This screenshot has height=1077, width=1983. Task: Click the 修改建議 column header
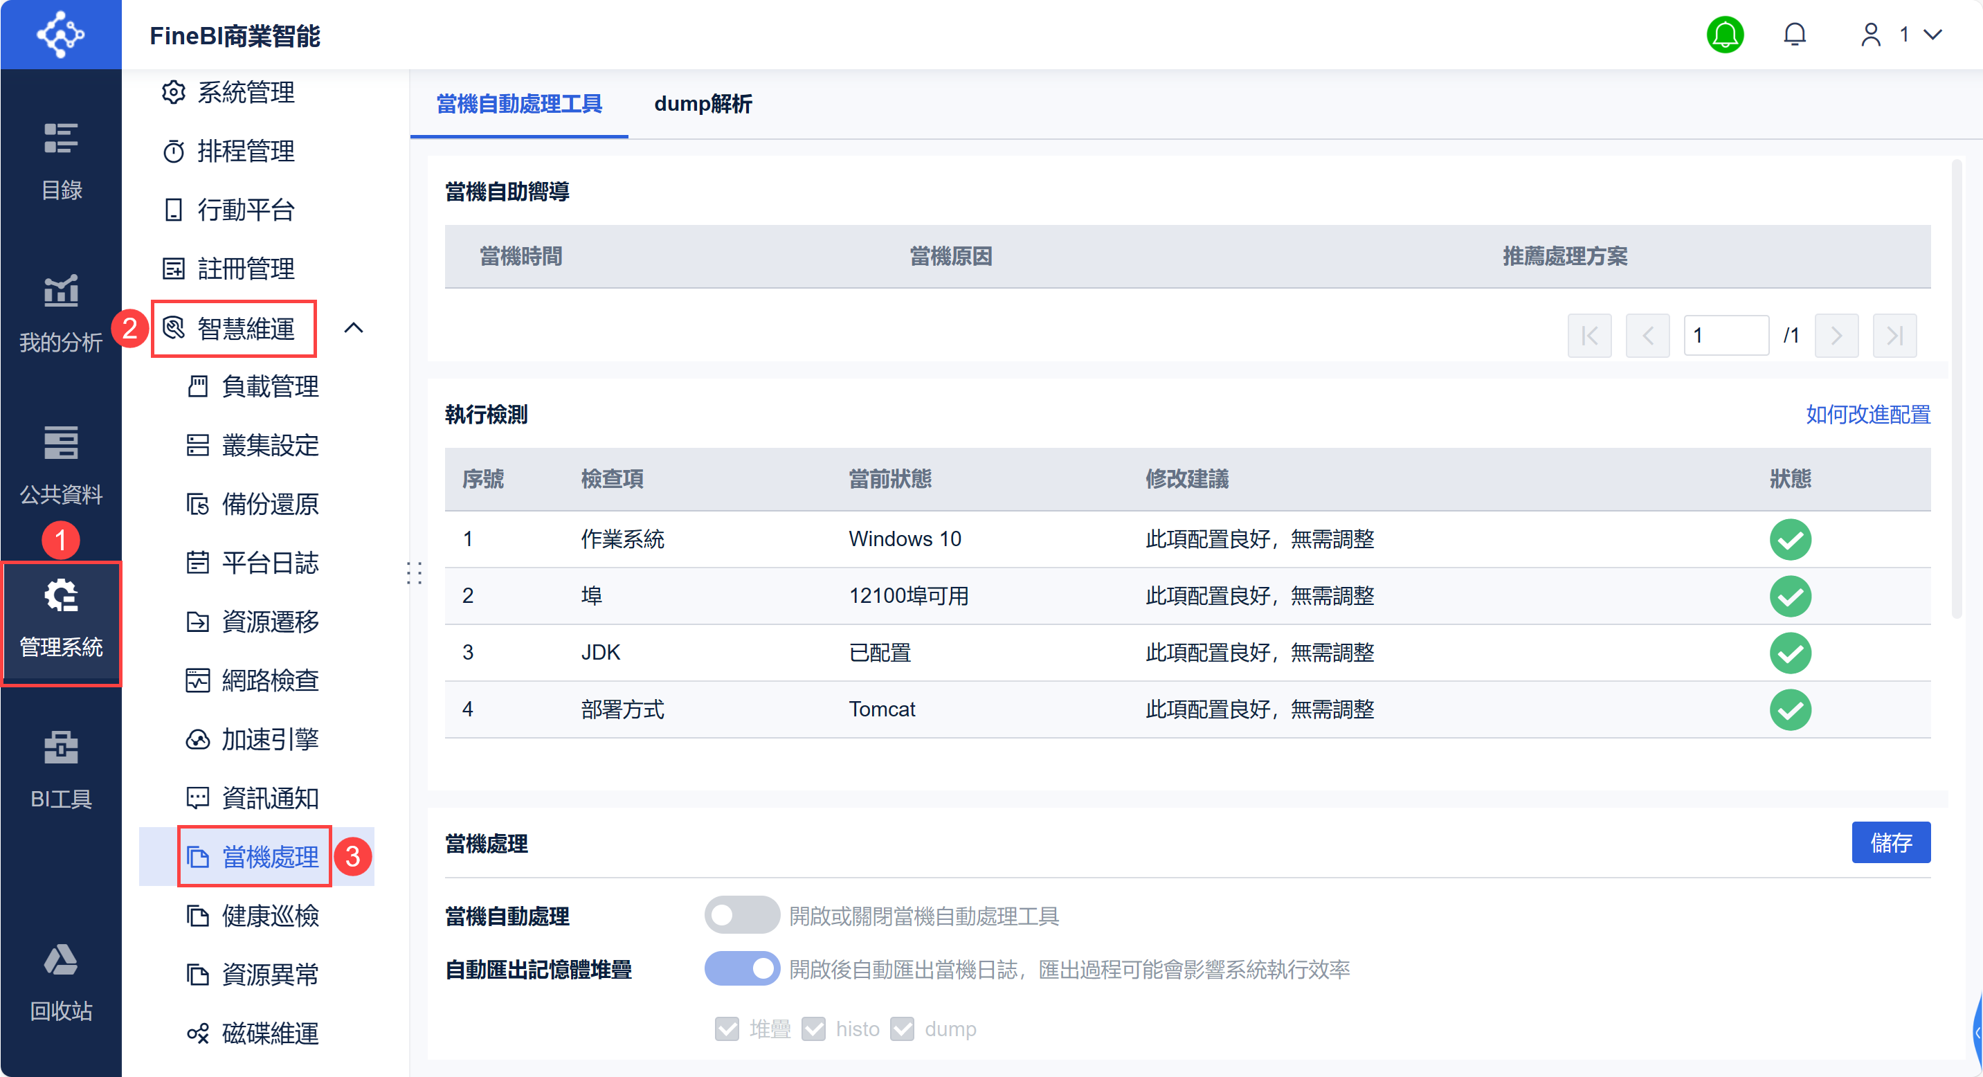(x=1186, y=479)
